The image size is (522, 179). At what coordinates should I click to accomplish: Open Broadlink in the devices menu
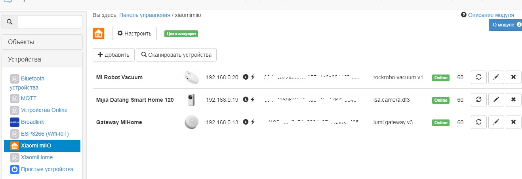tap(33, 122)
